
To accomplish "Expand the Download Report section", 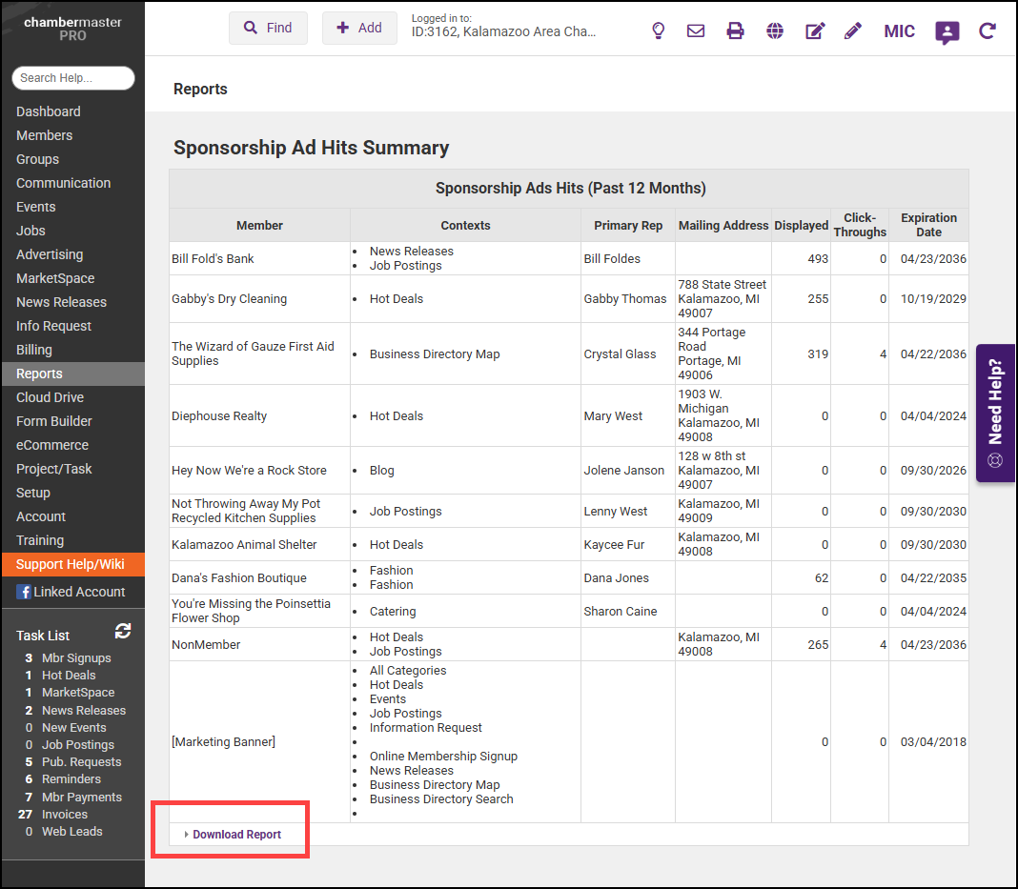I will pos(236,835).
